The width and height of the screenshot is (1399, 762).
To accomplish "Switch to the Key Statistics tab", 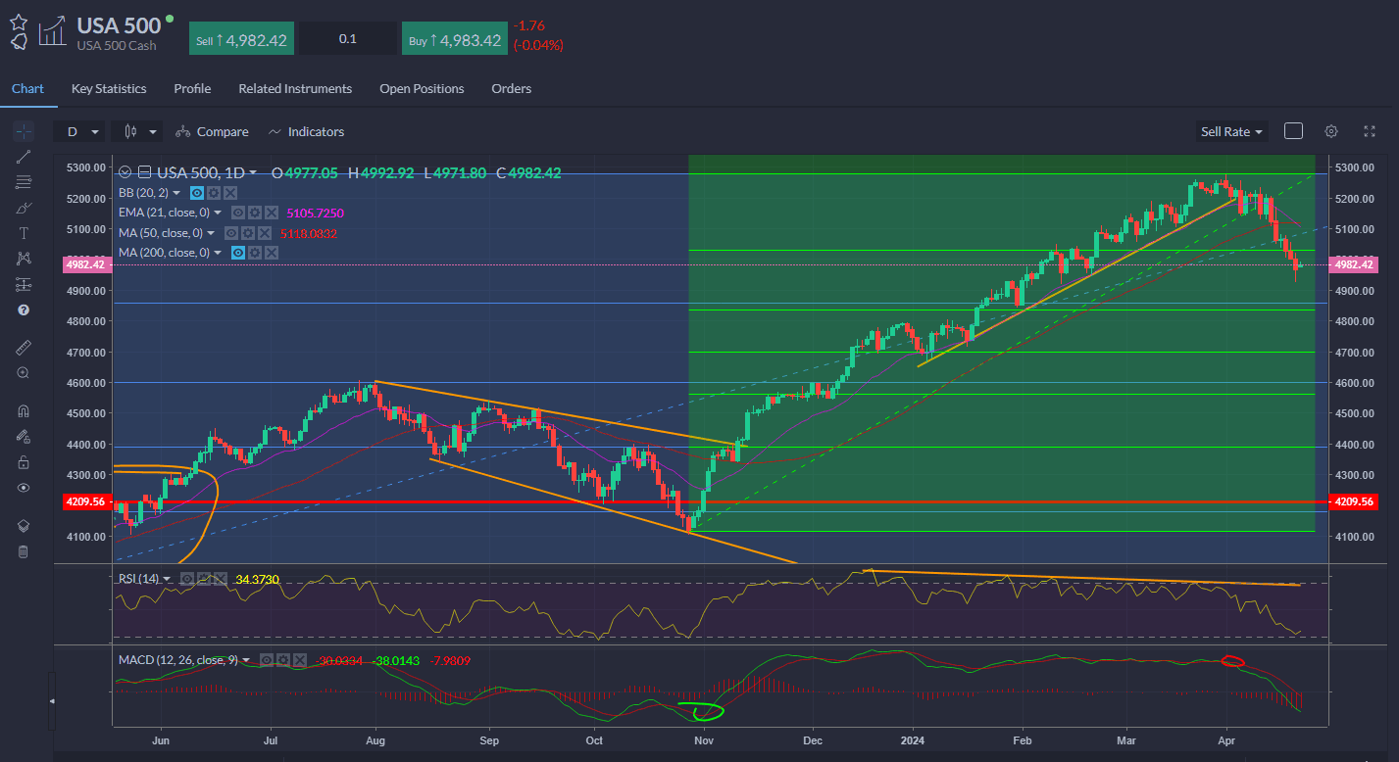I will point(109,88).
